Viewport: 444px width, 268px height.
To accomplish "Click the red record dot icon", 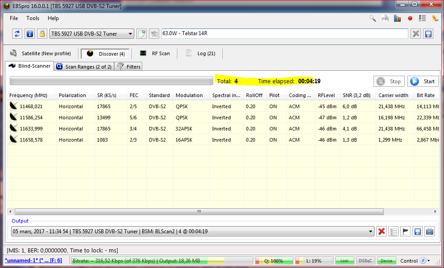I will point(410,18).
